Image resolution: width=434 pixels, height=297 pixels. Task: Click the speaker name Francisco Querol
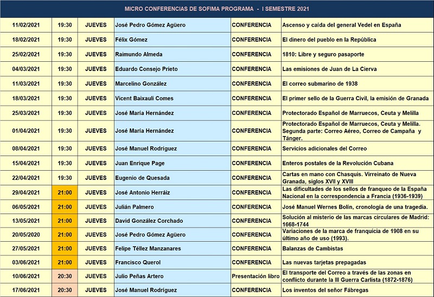click(138, 262)
